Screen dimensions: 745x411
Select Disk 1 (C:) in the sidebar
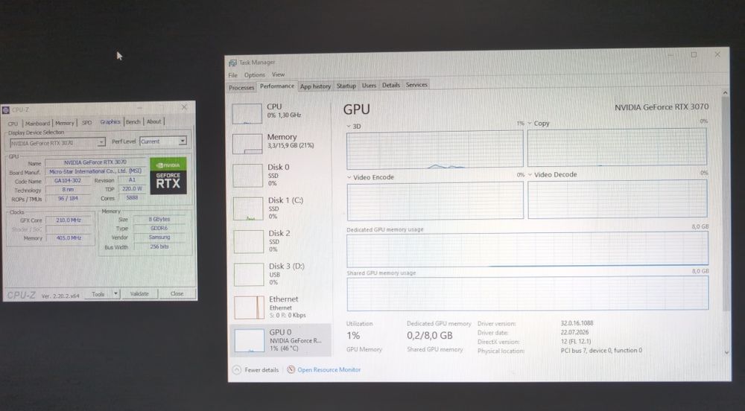280,208
